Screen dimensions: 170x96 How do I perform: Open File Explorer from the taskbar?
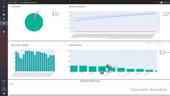(4, 15)
